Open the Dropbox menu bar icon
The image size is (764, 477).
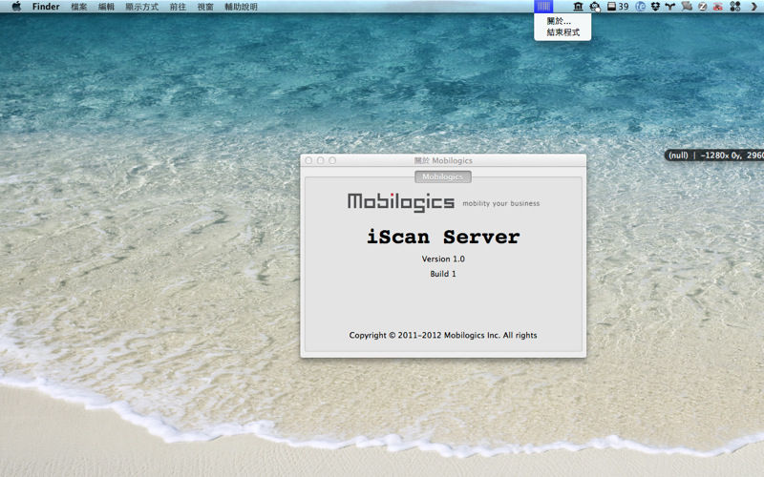[x=655, y=7]
